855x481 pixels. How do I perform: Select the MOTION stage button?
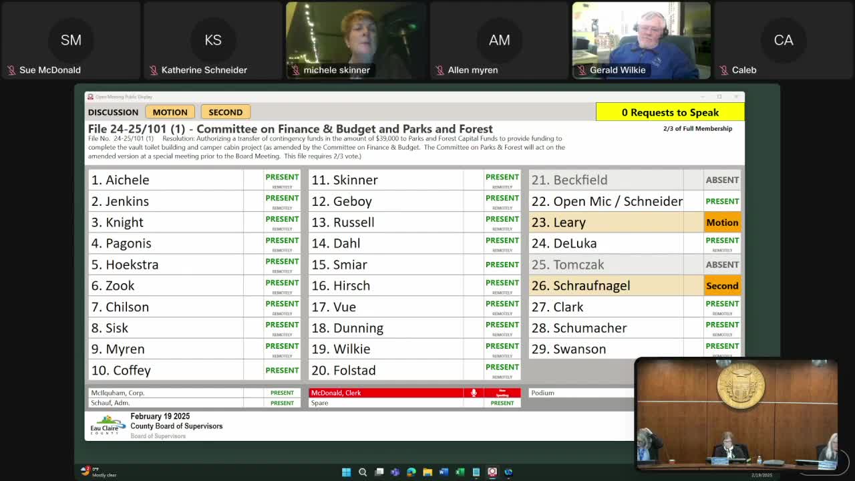170,112
